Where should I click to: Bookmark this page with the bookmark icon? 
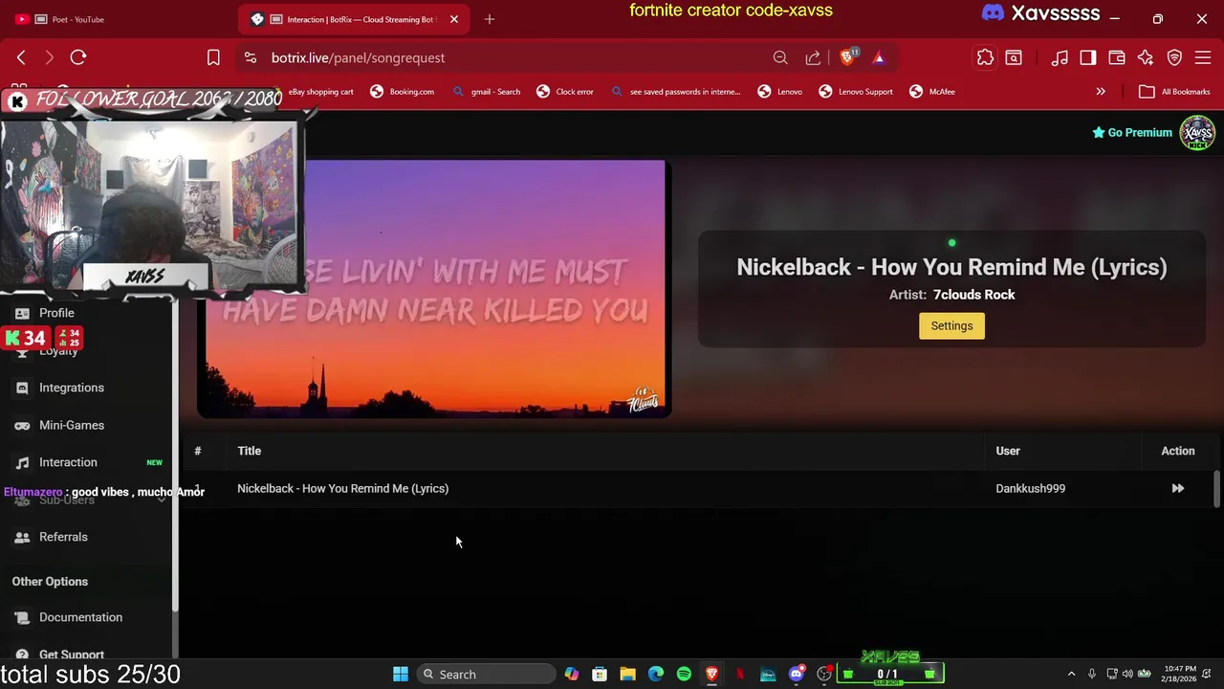pyautogui.click(x=213, y=57)
